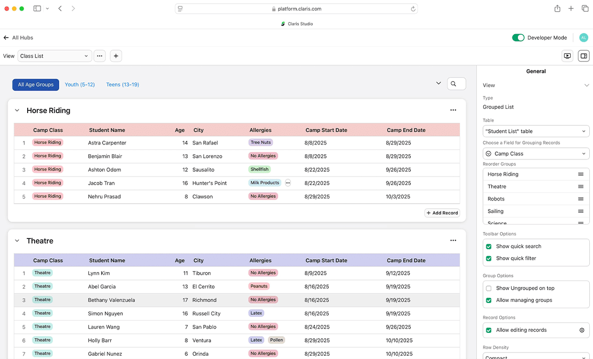Open the macOS sidebar toggle icon

37,8
